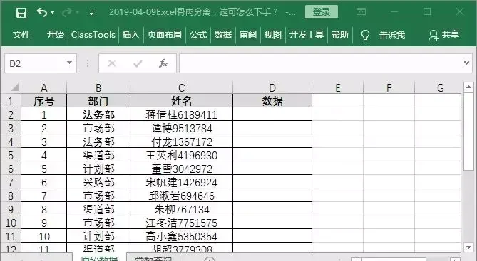The width and height of the screenshot is (477, 261).
Task: Open the 开发工具 ribbon tab
Action: 306,35
